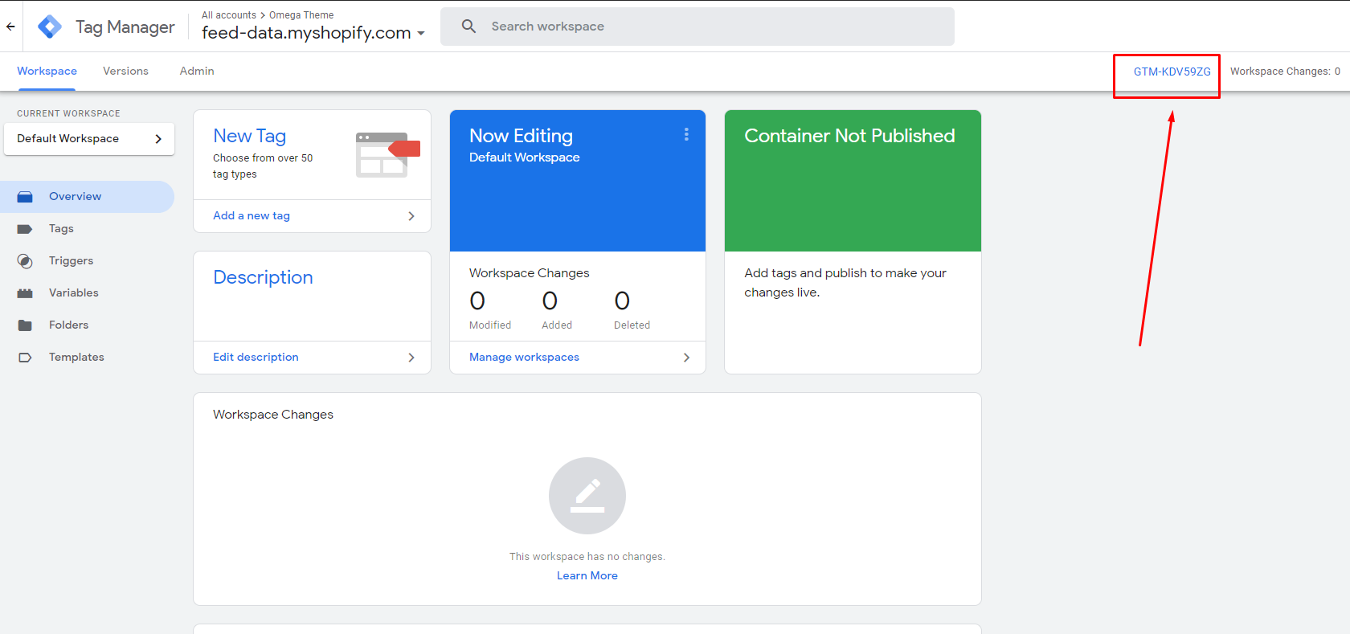
Task: Expand the container name dropdown
Action: point(420,34)
